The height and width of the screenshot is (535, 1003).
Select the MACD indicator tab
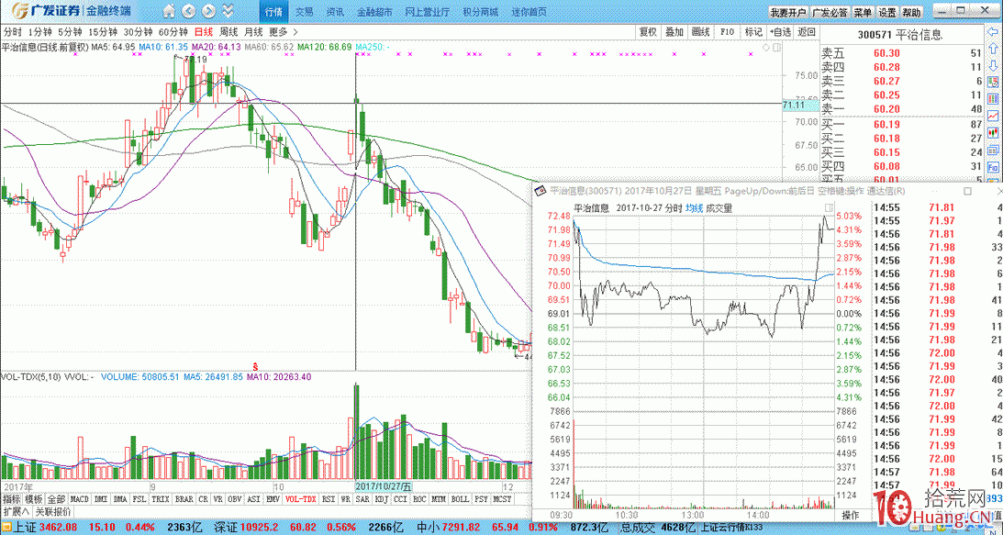click(79, 498)
